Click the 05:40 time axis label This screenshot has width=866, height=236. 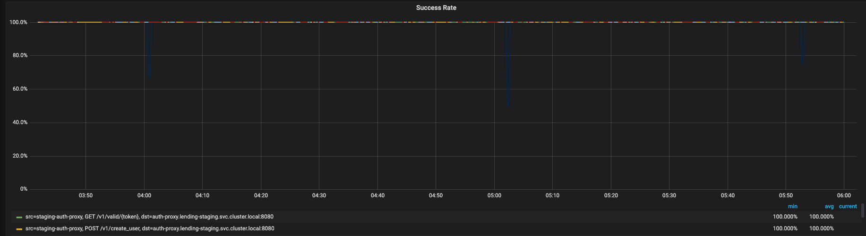pos(728,195)
